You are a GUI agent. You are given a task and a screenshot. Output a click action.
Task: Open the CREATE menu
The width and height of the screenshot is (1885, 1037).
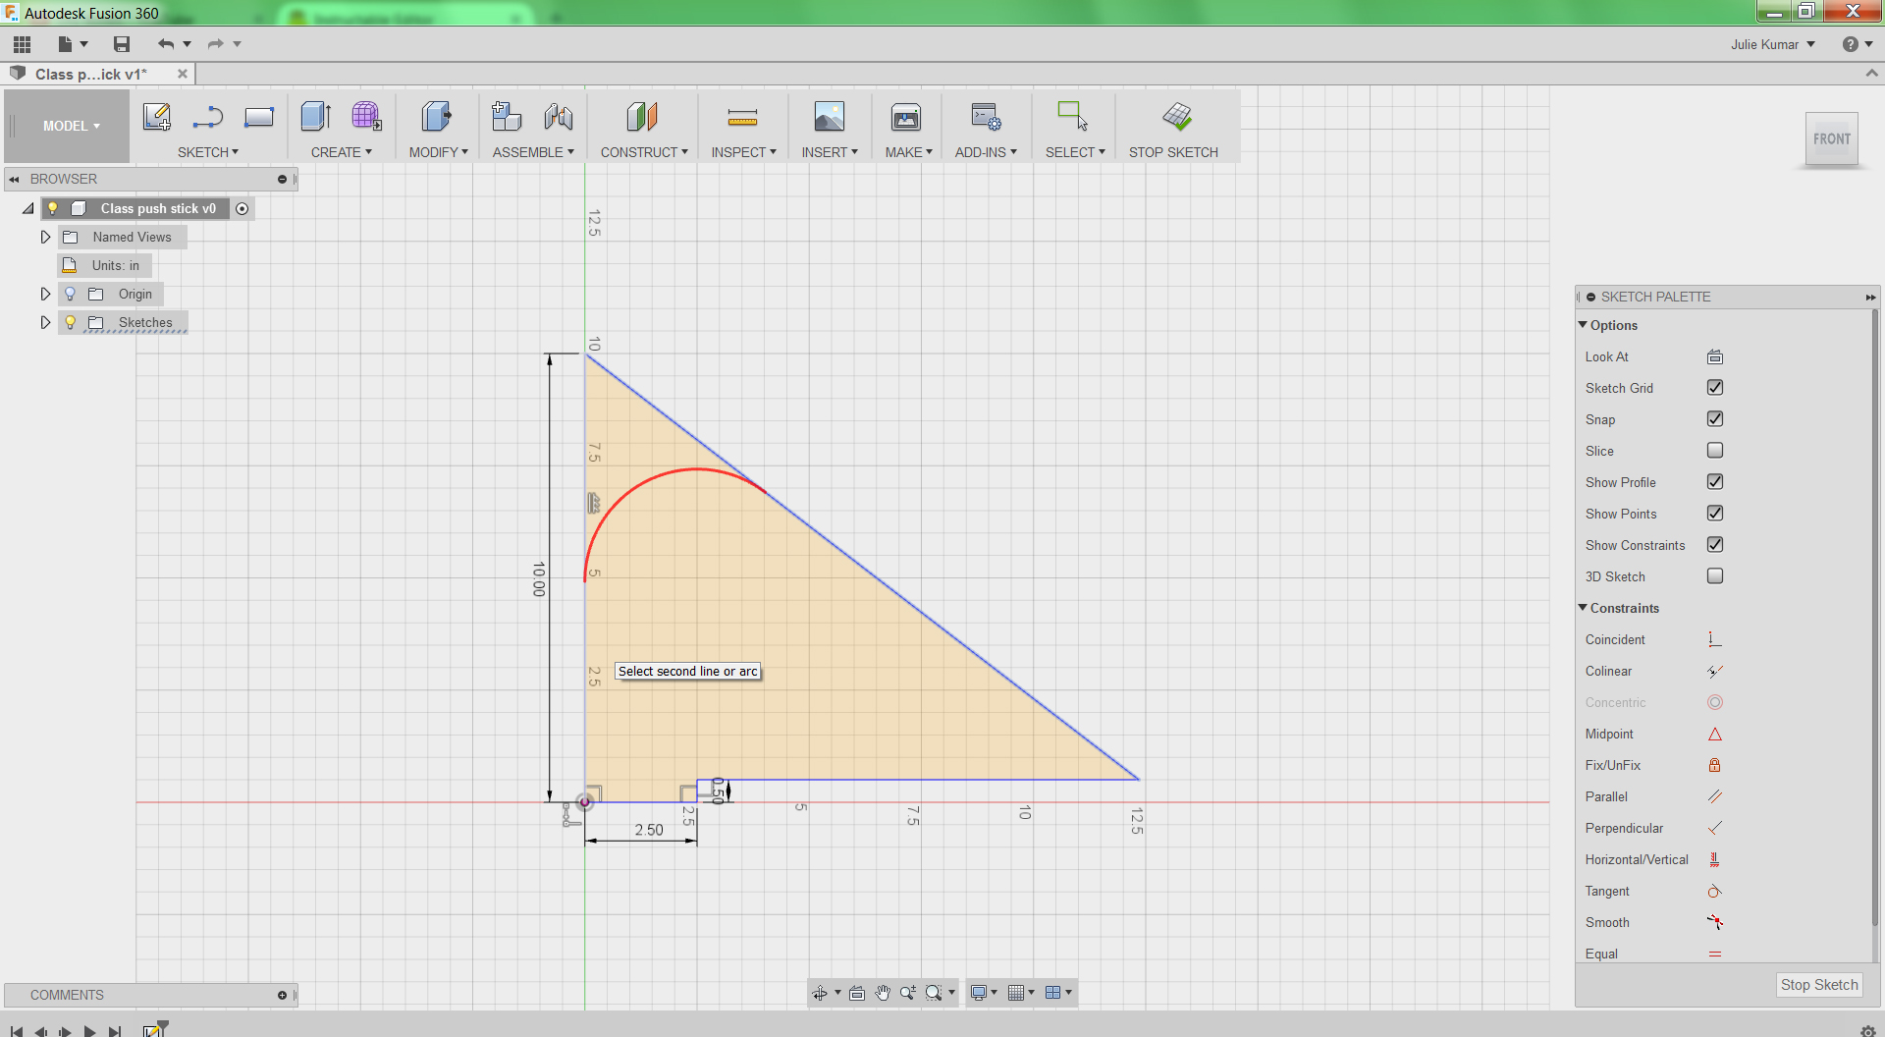click(x=342, y=152)
